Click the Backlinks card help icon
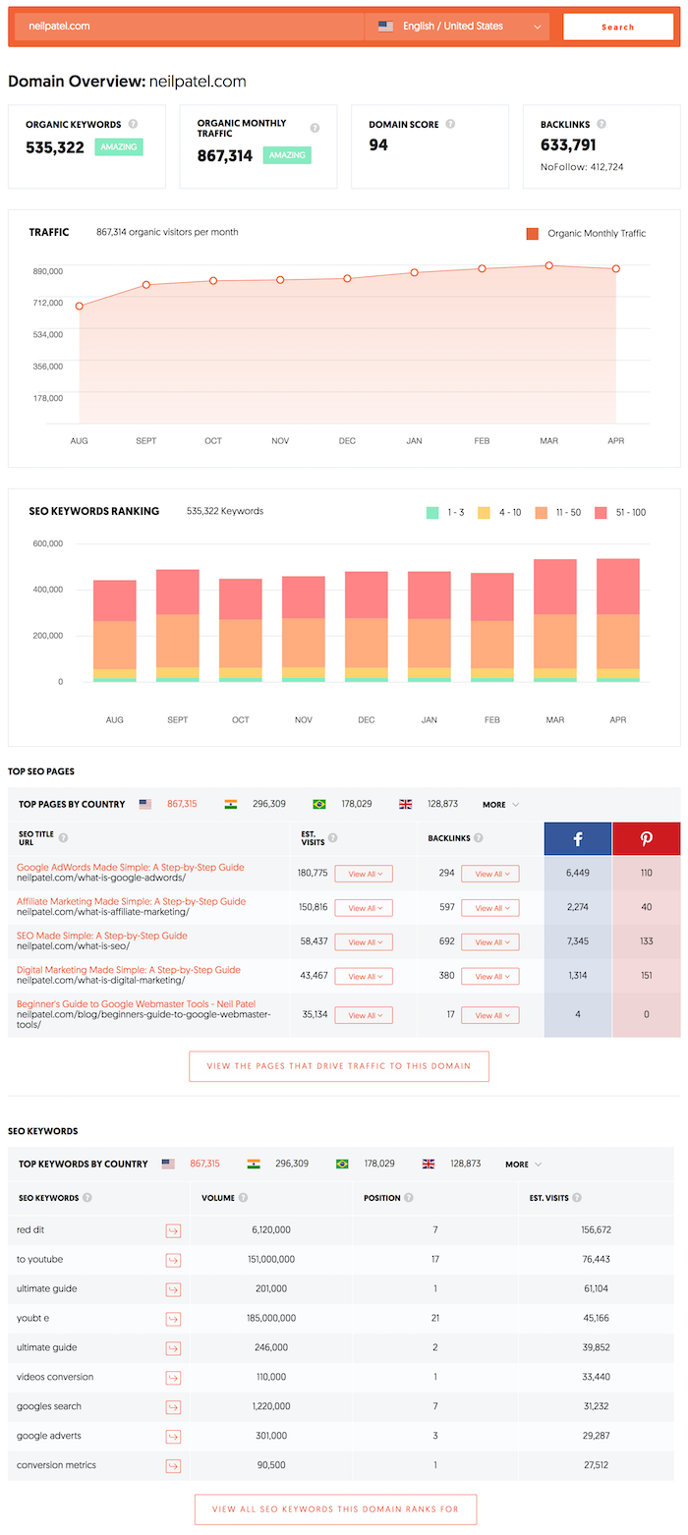This screenshot has width=688, height=1535. point(601,125)
